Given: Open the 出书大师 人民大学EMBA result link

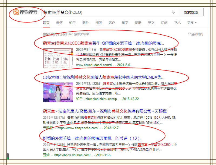Looking at the screenshot, I should tap(104, 77).
